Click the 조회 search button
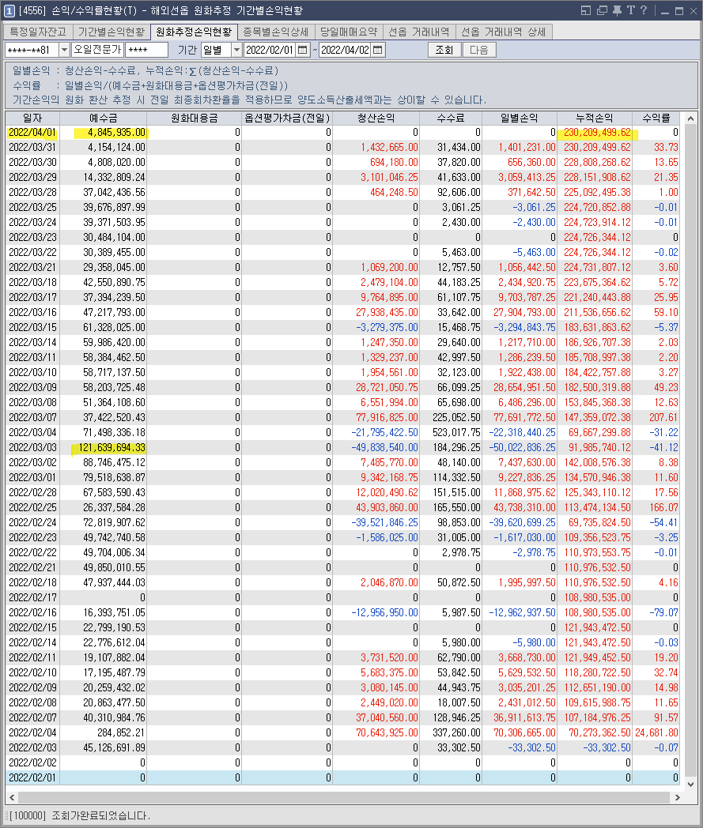 444,50
